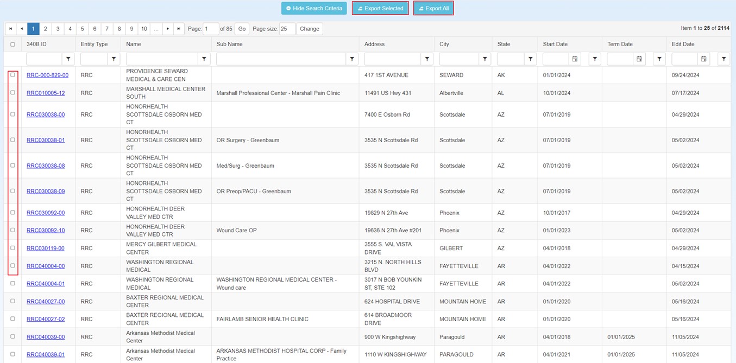Viewport: 736px width, 363px height.
Task: Go to page 5
Action: (83, 29)
